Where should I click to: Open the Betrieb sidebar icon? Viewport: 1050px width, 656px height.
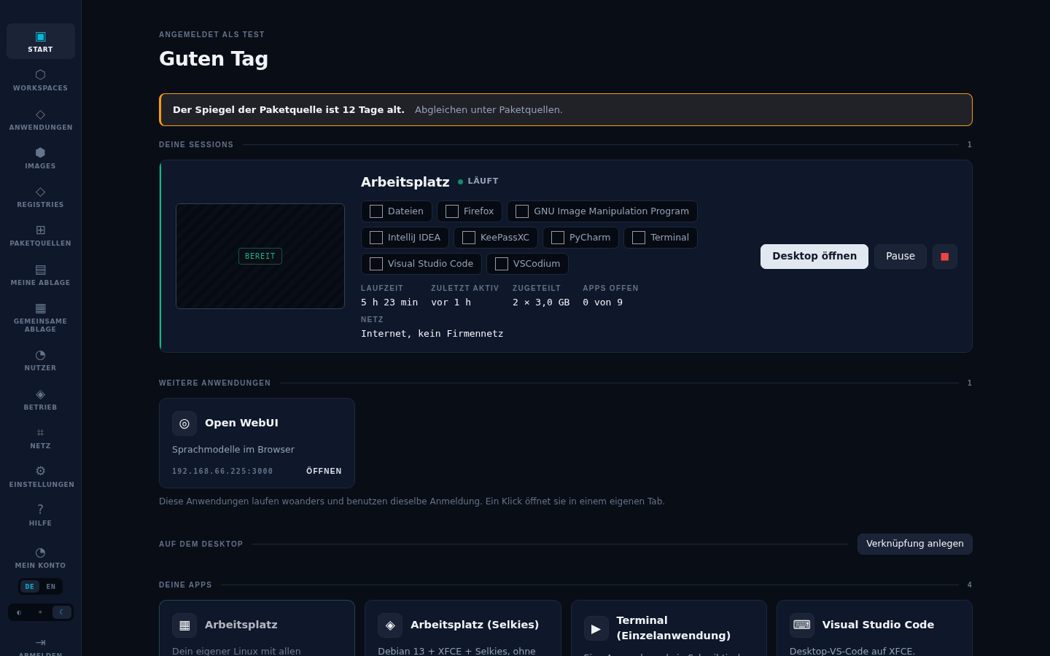40,394
